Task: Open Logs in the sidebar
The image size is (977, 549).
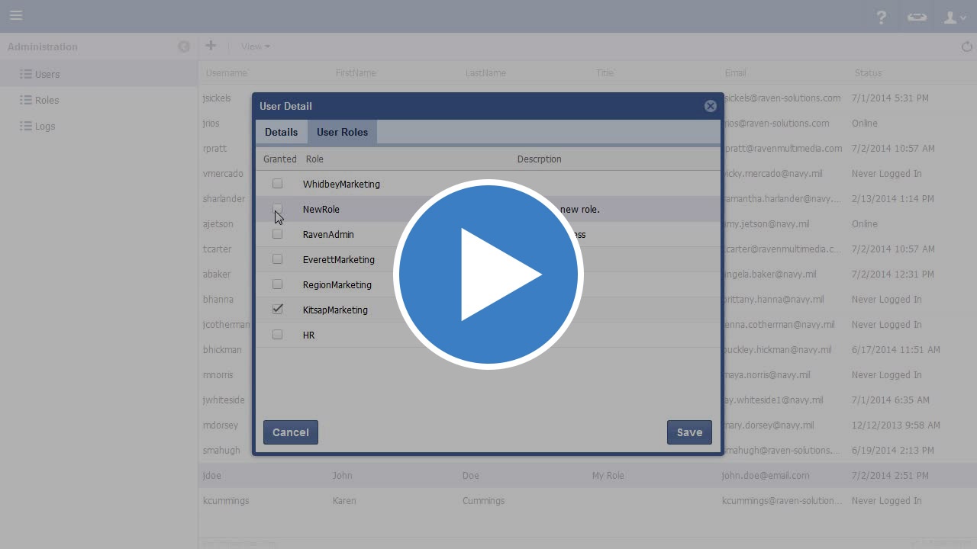Action: tap(45, 126)
